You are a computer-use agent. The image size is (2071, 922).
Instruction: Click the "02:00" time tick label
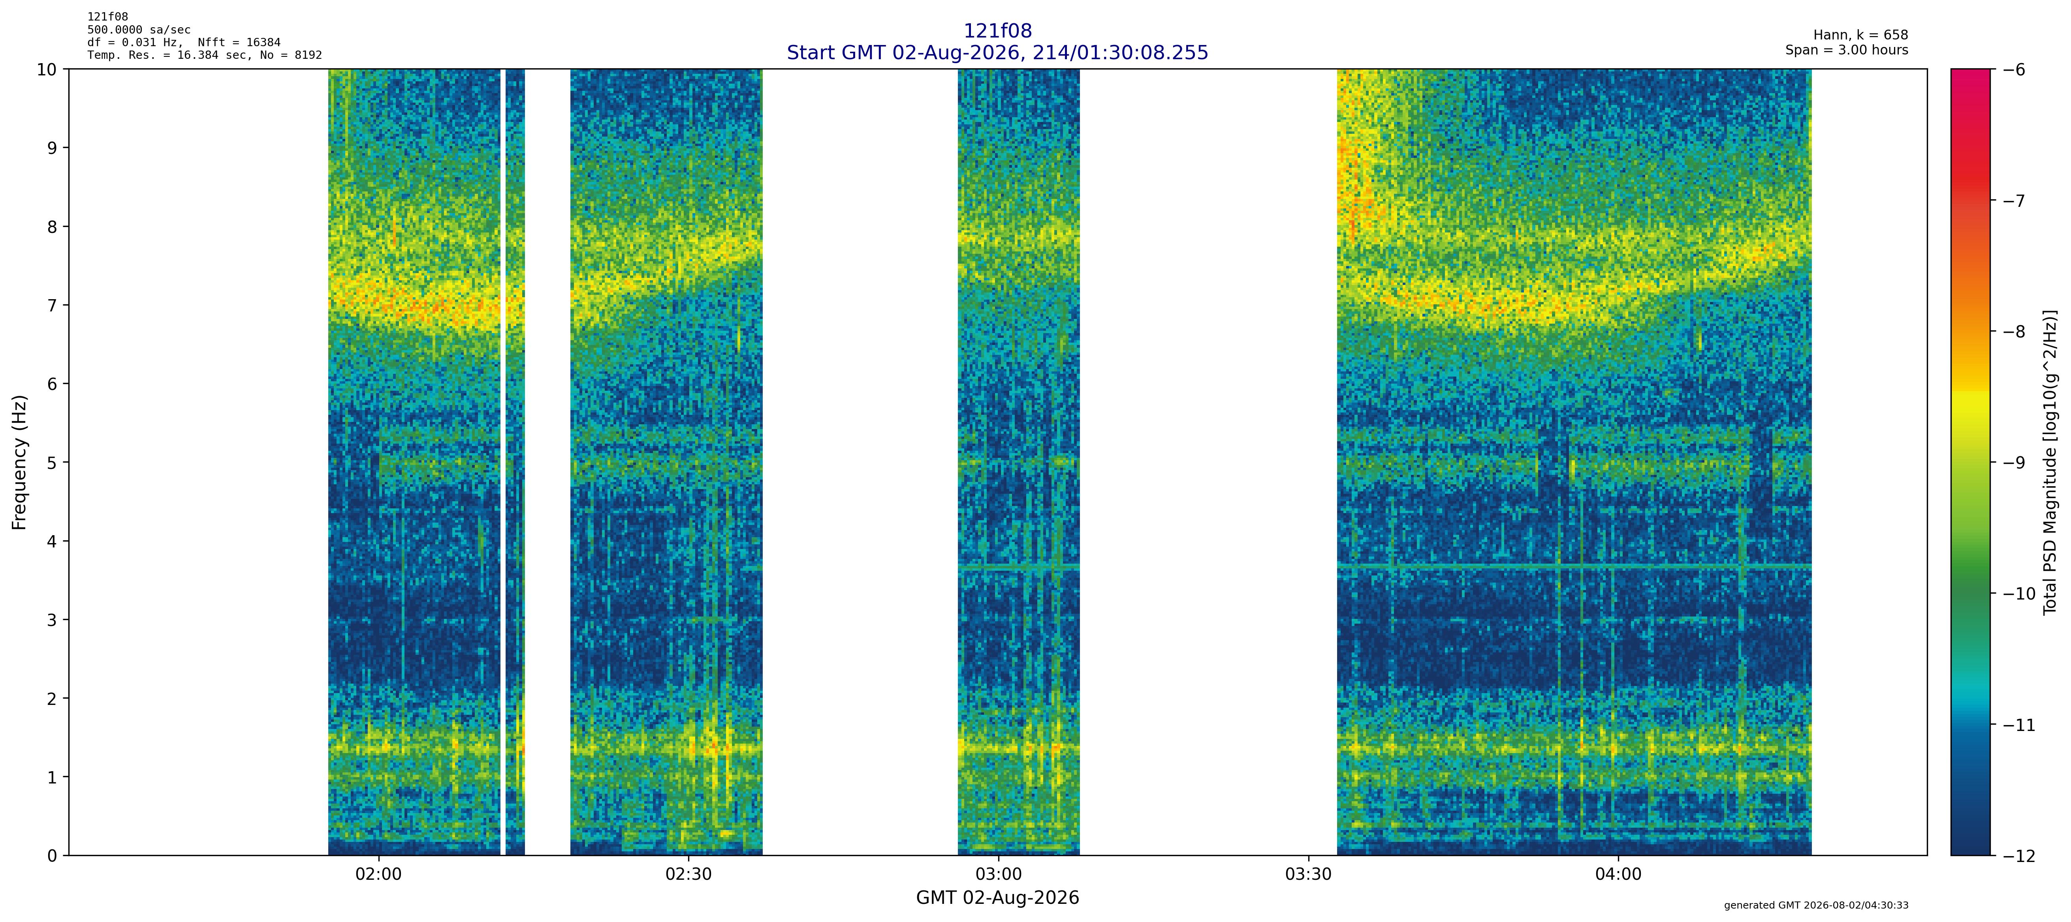coord(379,875)
